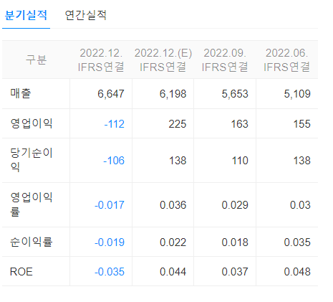The width and height of the screenshot is (333, 302).
Task: Select the 0.048 ROE value
Action: coord(297,272)
